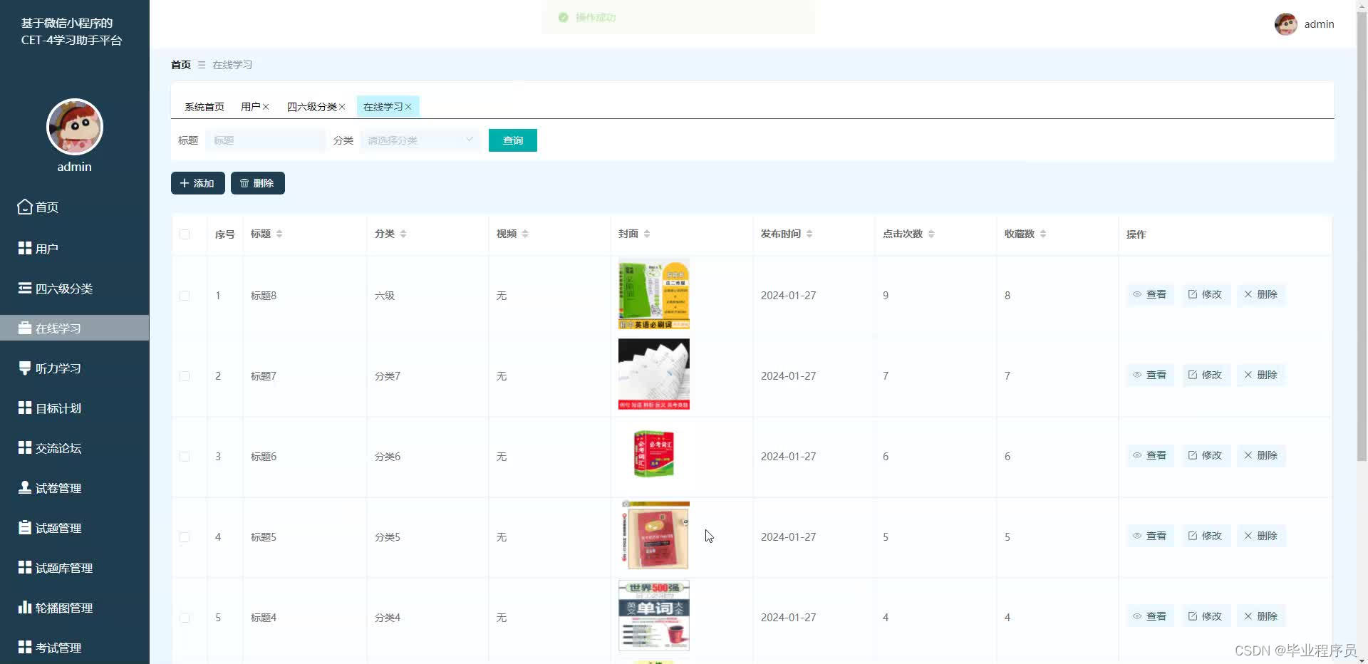Delete the 标题7 record
The height and width of the screenshot is (664, 1368).
(x=1261, y=375)
